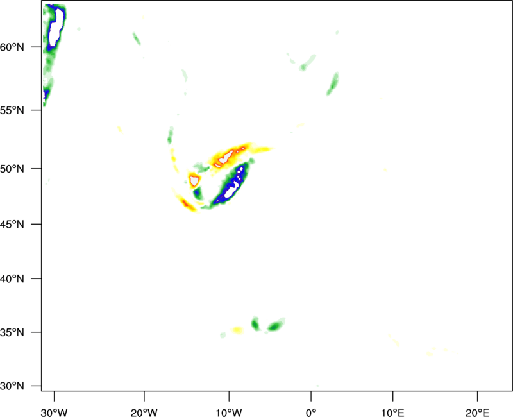Viewport: 513px width, 417px height.
Task: Select the 0° longitude tick label
Action: point(311,413)
